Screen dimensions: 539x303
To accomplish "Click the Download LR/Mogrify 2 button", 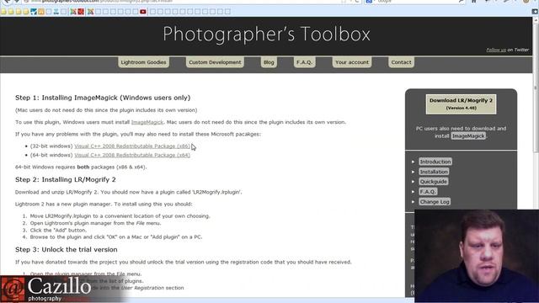I will pos(461,104).
